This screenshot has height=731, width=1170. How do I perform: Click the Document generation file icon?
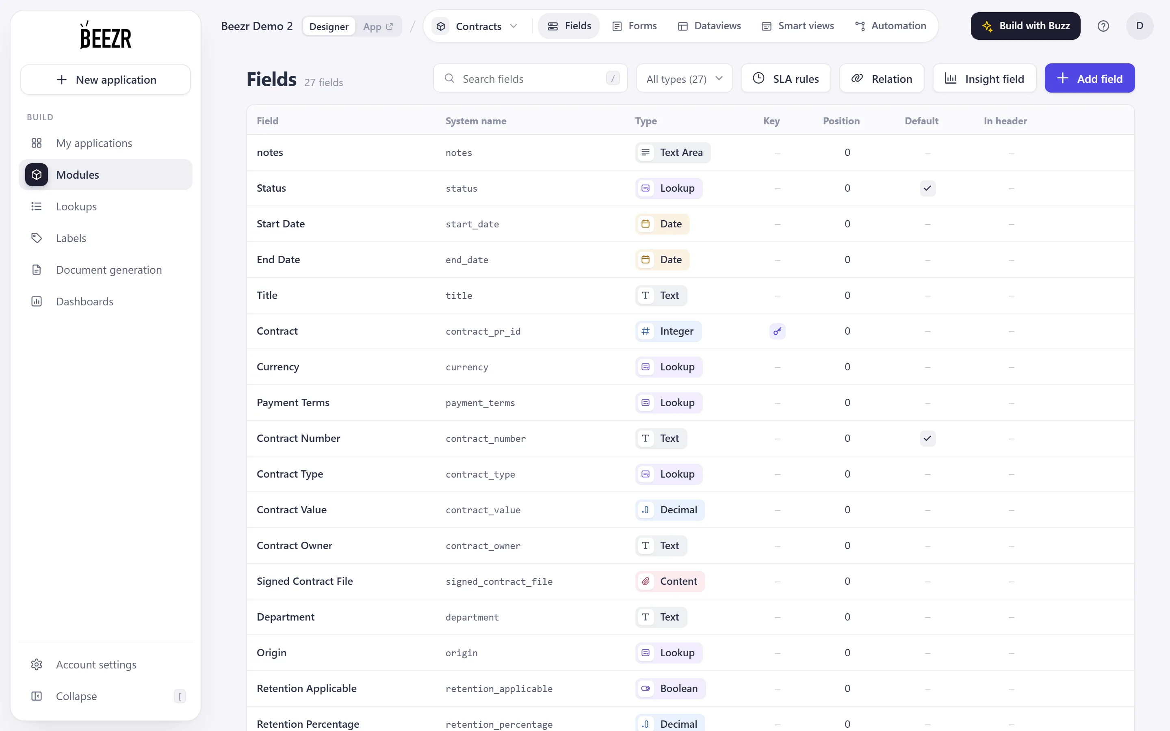coord(37,270)
